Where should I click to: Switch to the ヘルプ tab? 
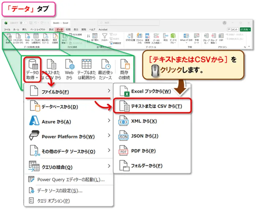tap(92, 30)
